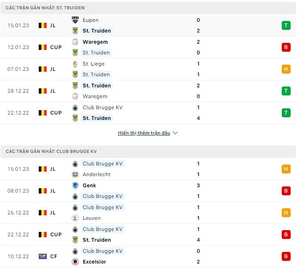Click the Eupen club logo
The width and height of the screenshot is (300, 268).
[x=75, y=20]
